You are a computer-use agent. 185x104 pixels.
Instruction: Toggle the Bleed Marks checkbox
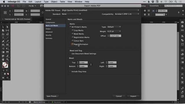click(x=73, y=34)
